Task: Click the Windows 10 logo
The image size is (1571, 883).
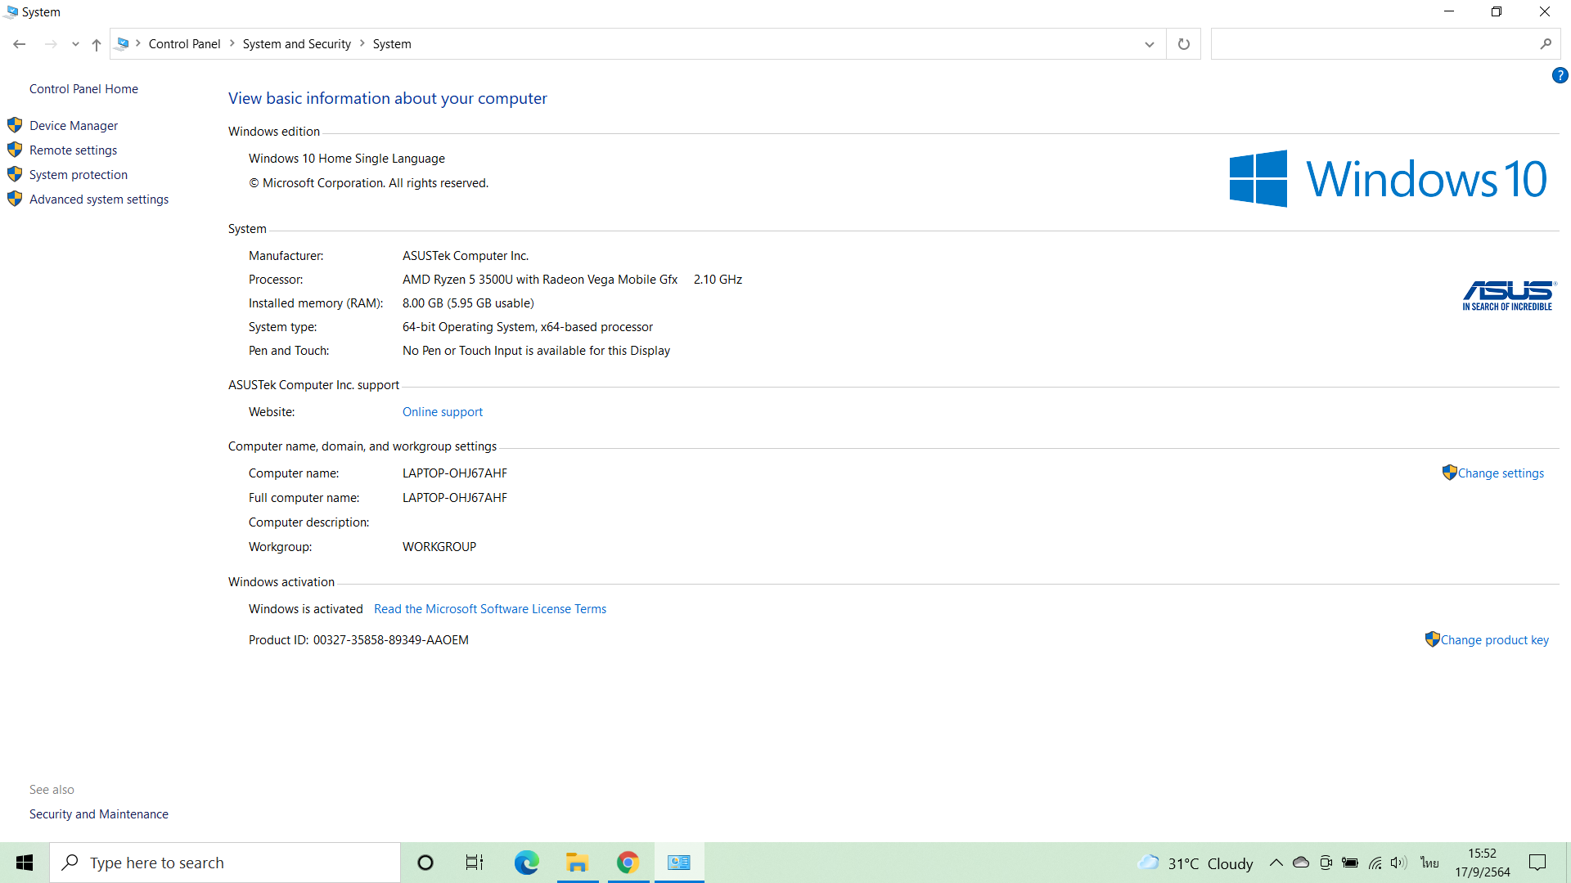Action: [x=1388, y=178]
